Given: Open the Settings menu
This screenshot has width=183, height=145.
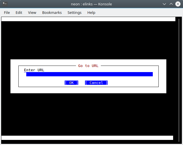Looking at the screenshot, I should pyautogui.click(x=75, y=12).
